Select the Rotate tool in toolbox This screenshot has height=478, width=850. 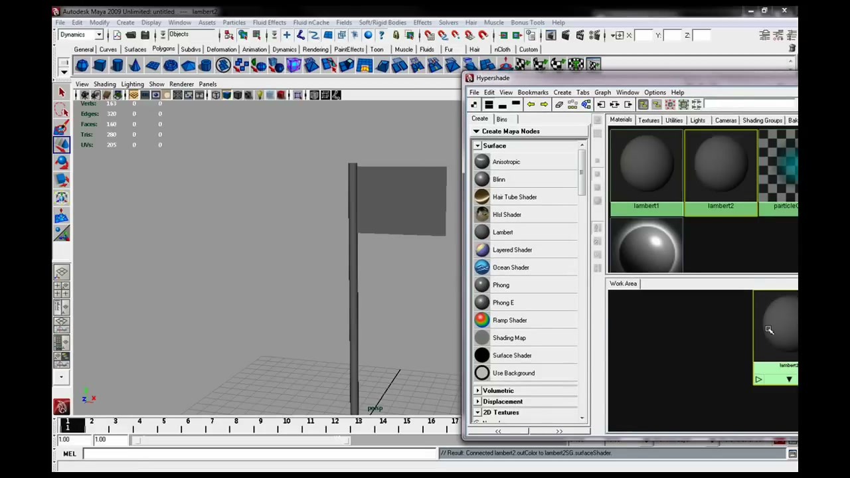tap(62, 162)
